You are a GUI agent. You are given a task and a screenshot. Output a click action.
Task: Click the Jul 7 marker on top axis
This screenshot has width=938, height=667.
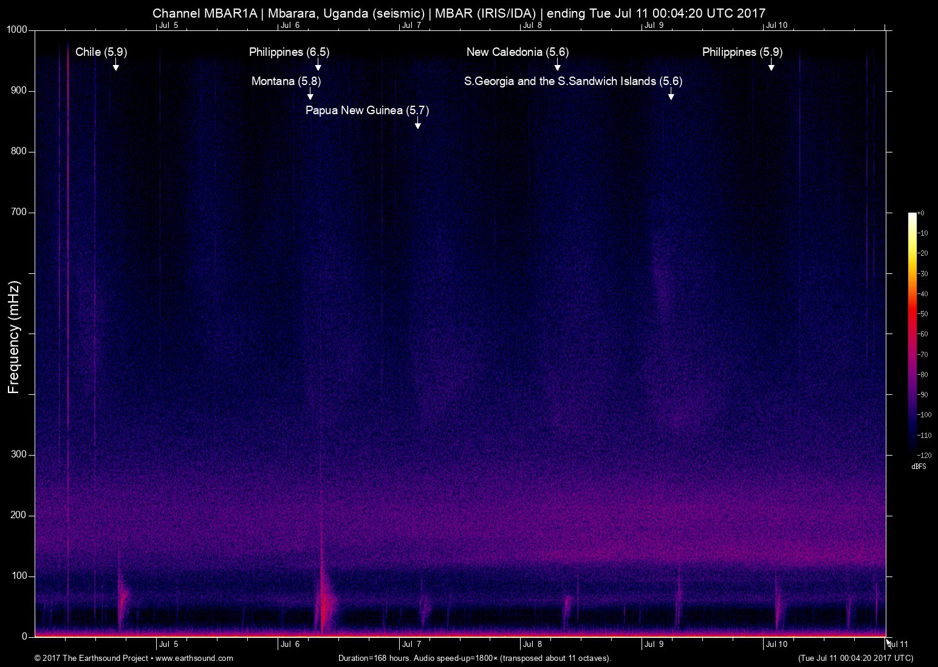click(x=411, y=26)
